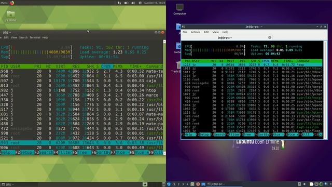Click F3 Search in QTerminal htop footer
The height and width of the screenshot is (187, 332).
pos(218,135)
